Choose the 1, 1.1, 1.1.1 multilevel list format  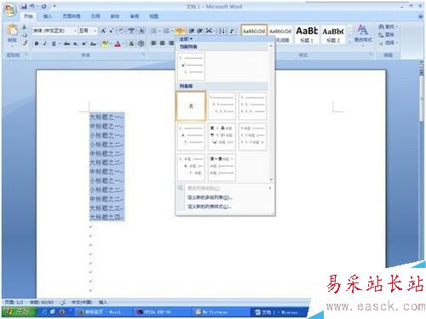(222, 106)
